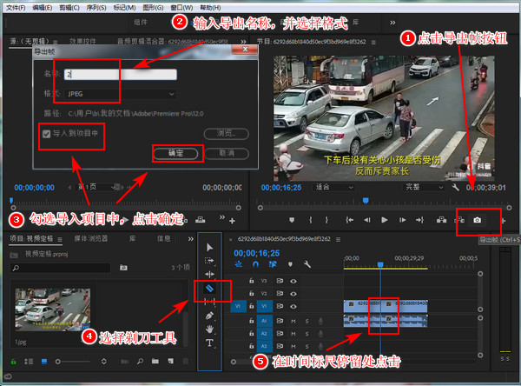The image size is (521, 386).
Task: Add marker in program monitor
Action: click(292, 220)
